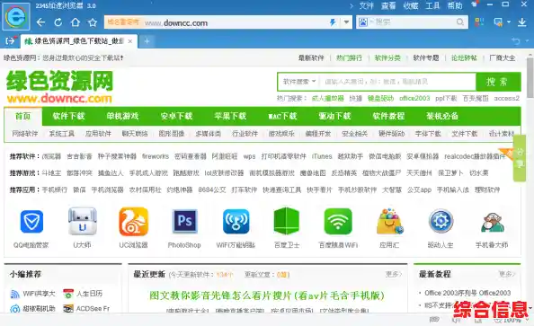
Task: Click the magnifier icon in the browser search box
Action: pyautogui.click(x=459, y=22)
